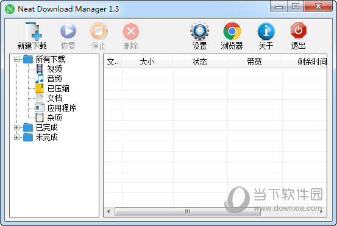Click the 新建下载 new download icon
This screenshot has width=337, height=226.
tap(34, 31)
